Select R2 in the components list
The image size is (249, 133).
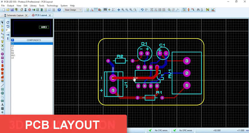tap(32, 53)
